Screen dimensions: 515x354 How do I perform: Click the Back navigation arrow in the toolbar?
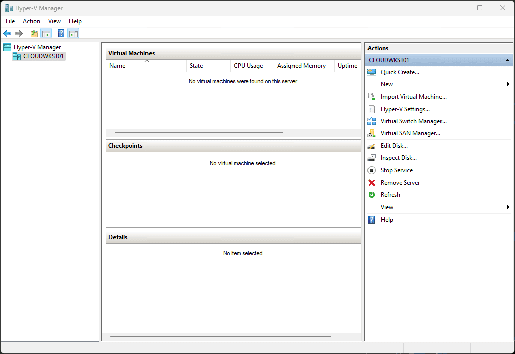pos(7,33)
